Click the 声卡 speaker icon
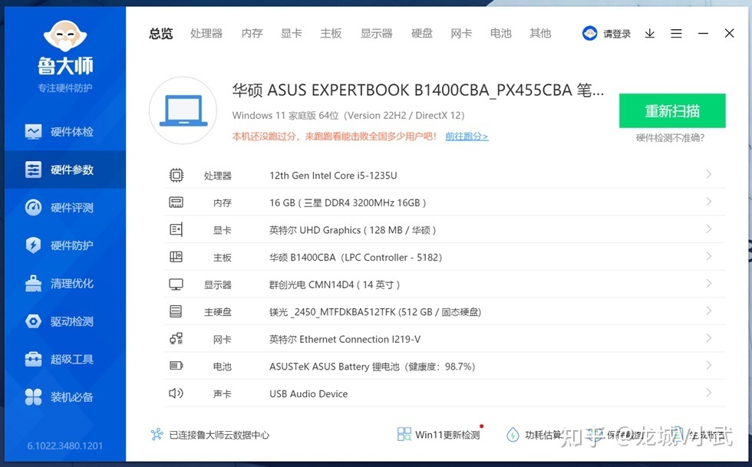 [176, 393]
